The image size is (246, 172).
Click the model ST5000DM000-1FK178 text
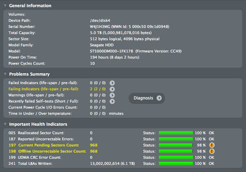coord(111,51)
